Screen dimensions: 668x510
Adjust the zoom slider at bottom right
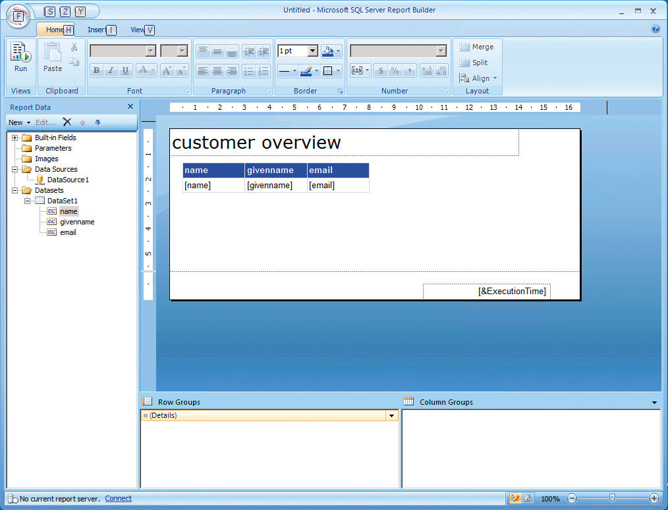point(613,498)
